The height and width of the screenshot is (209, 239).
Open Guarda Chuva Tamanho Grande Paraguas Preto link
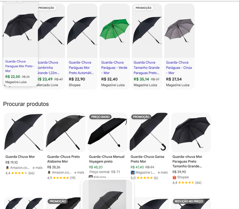click(x=146, y=68)
